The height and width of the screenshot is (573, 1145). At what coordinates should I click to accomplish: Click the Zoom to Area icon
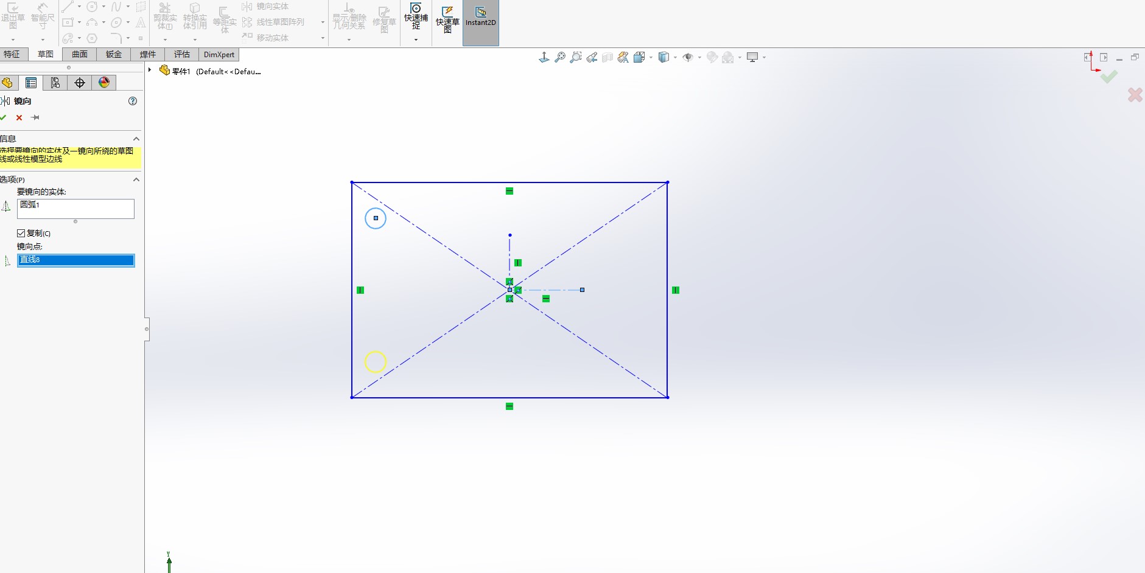[576, 57]
